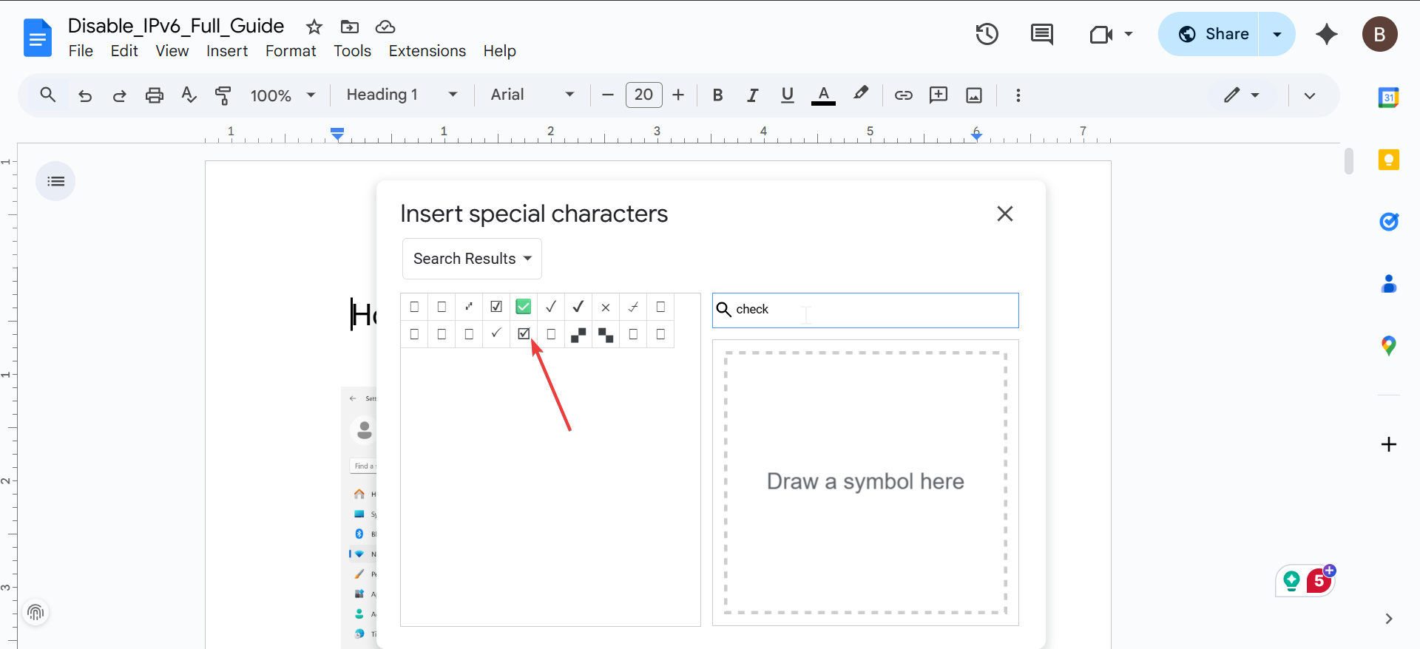Select the green check mark symbol

click(523, 307)
